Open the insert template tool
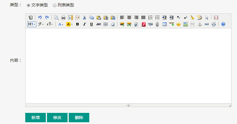The height and width of the screenshot is (124, 237). pyautogui.click(x=70, y=18)
